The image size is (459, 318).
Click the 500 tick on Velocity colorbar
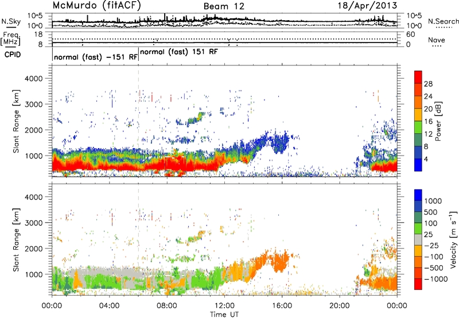coord(432,212)
